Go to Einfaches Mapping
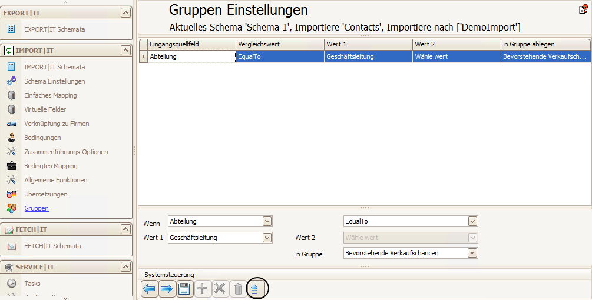This screenshot has height=300, width=592. point(50,95)
